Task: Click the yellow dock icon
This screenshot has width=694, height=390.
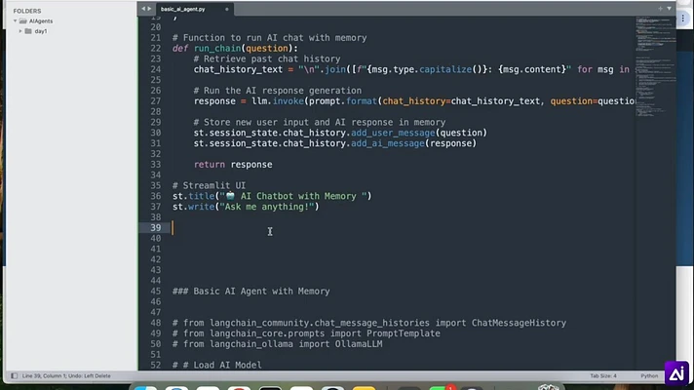Action: [364, 388]
